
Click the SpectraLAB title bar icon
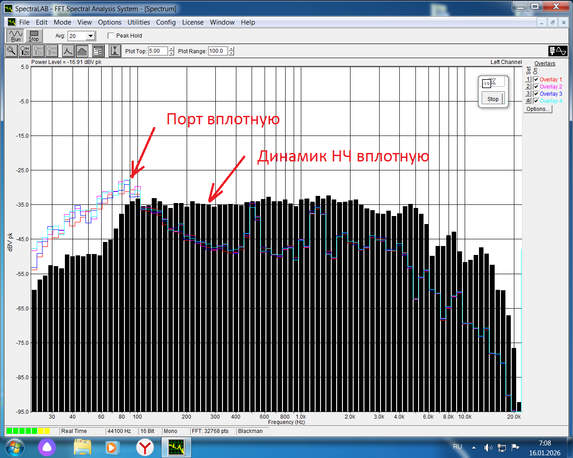click(x=9, y=8)
